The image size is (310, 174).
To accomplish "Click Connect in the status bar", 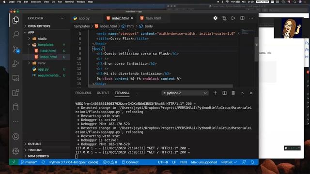I will [130, 162].
